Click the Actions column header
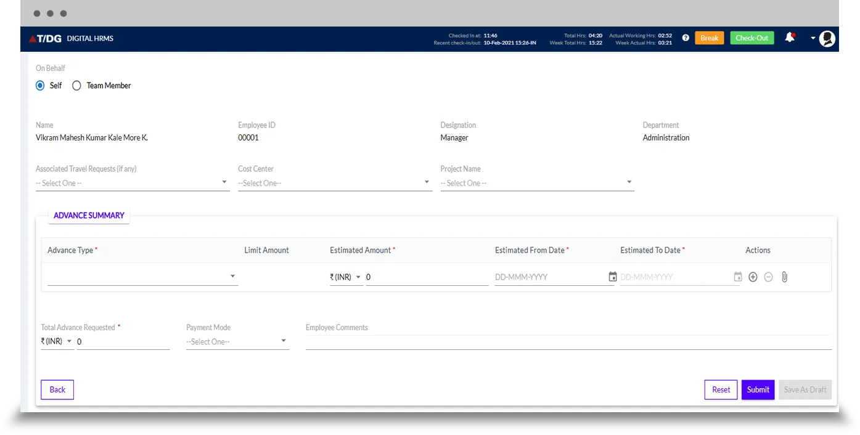Viewport: 860px width, 435px height. [x=758, y=250]
